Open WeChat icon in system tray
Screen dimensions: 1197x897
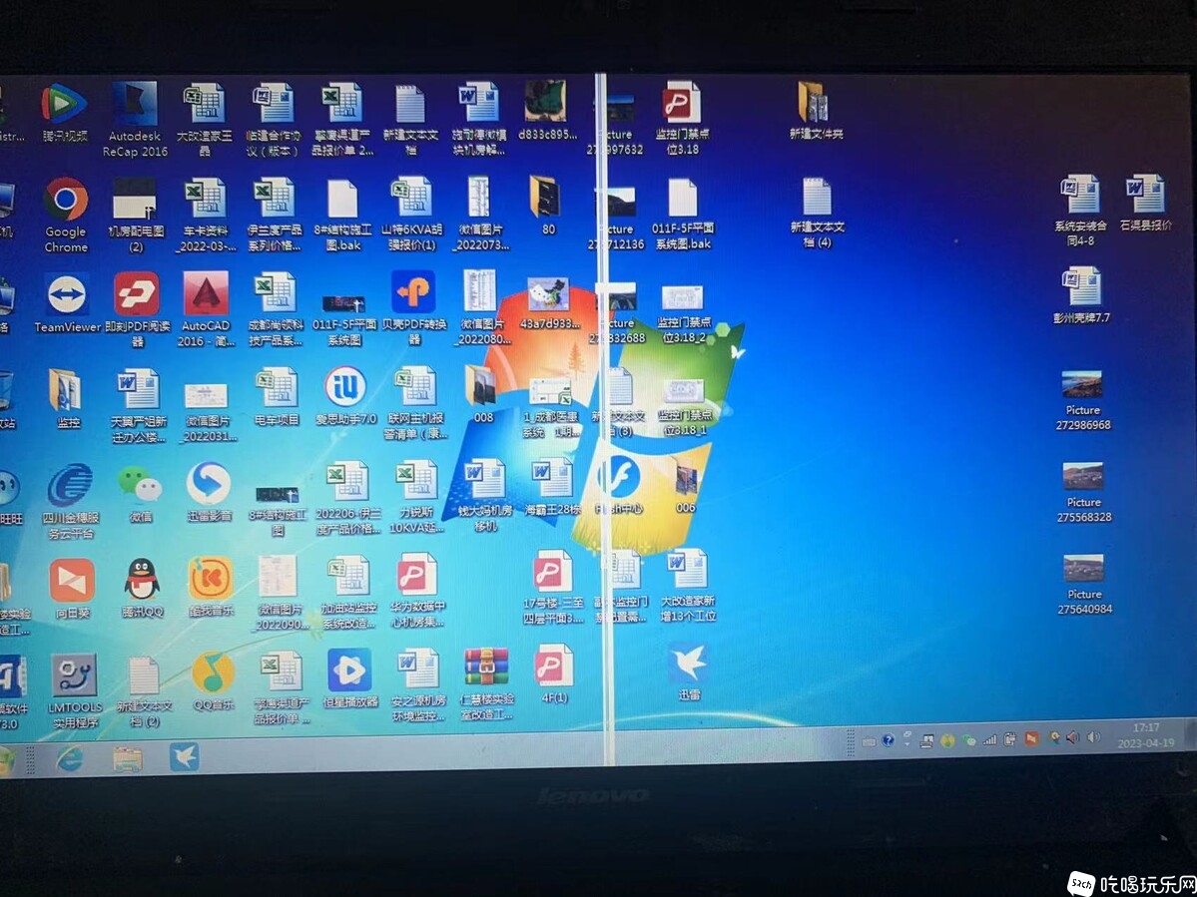[x=968, y=740]
